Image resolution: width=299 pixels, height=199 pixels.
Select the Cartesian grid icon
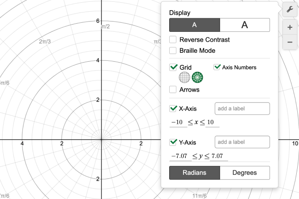(184, 77)
